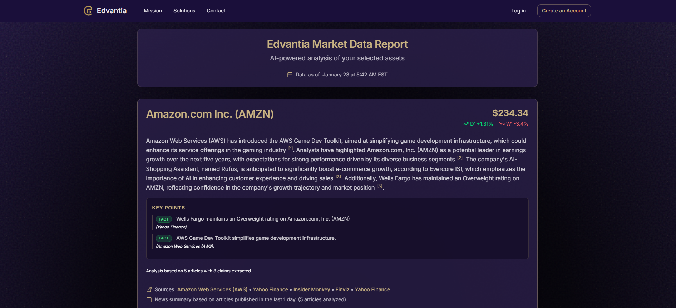Viewport: 676px width, 308px height.
Task: Click the W: -3.4% weekly change
Action: pyautogui.click(x=517, y=124)
